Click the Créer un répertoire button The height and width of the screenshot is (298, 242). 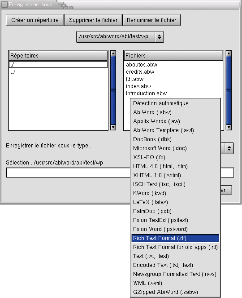coord(35,20)
